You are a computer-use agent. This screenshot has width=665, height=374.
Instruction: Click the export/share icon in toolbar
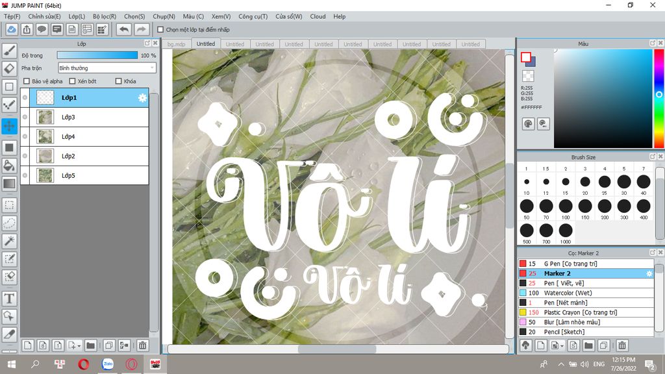coord(27,29)
